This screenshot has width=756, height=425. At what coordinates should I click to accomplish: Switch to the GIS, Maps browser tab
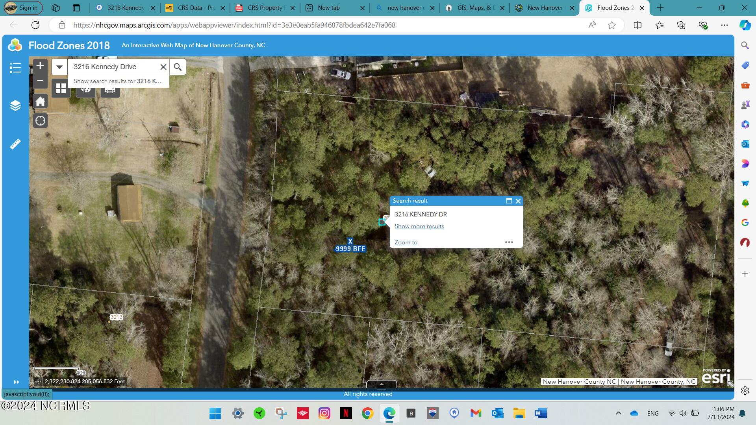[474, 8]
